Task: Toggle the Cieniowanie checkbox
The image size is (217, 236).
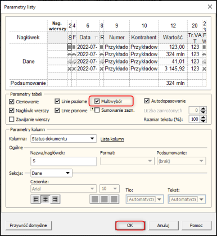Action: (12, 102)
